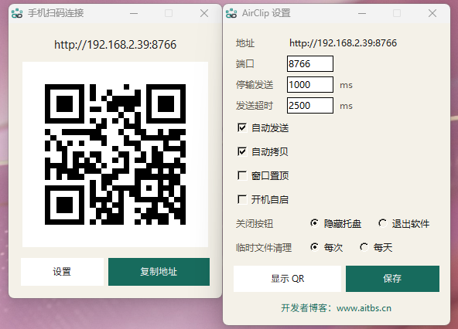Click the address URL in AirClip settings
The image size is (458, 329).
point(343,43)
